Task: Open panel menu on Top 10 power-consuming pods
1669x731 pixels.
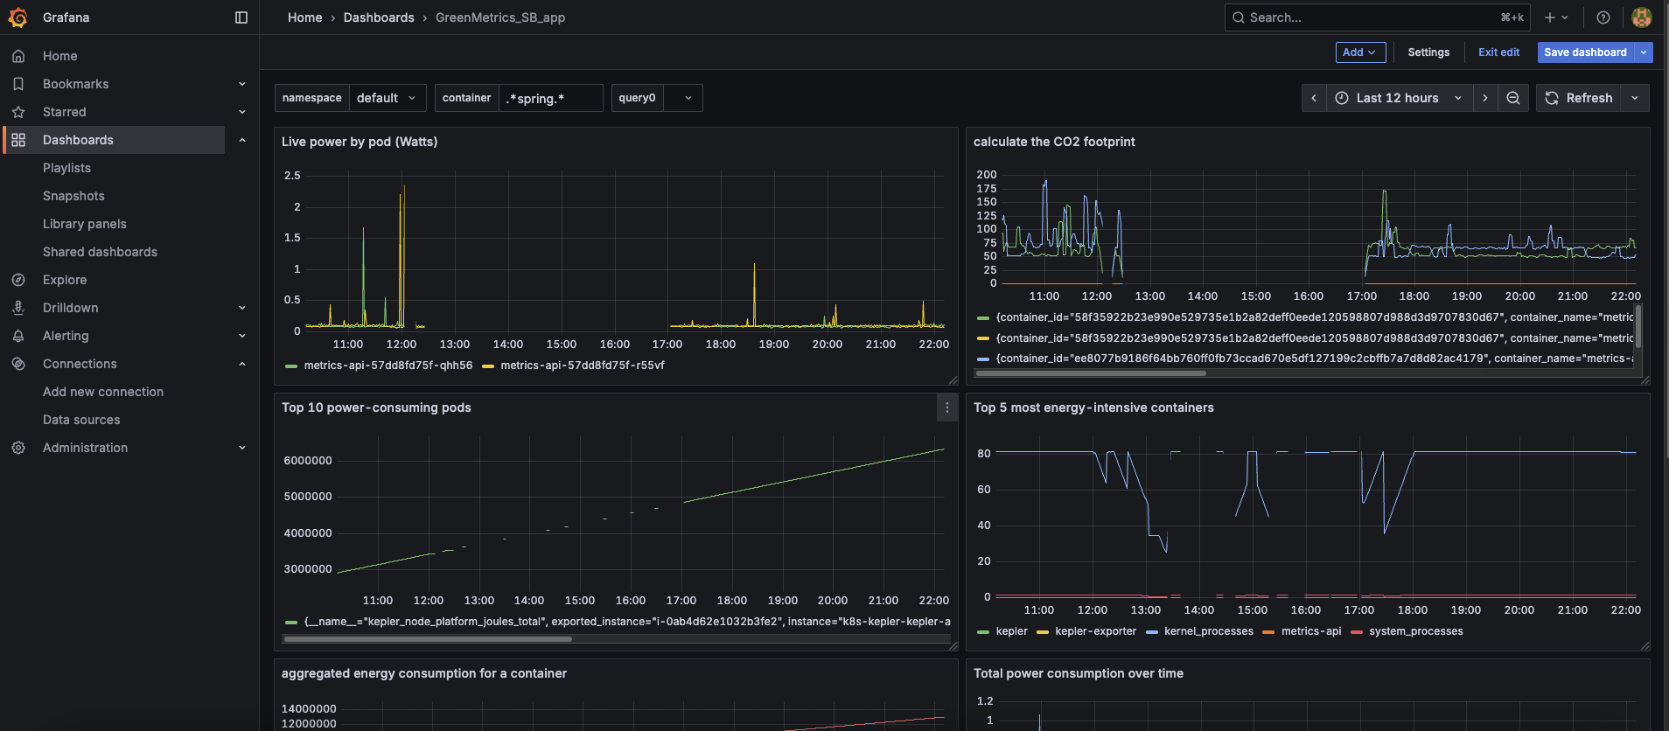Action: (946, 407)
